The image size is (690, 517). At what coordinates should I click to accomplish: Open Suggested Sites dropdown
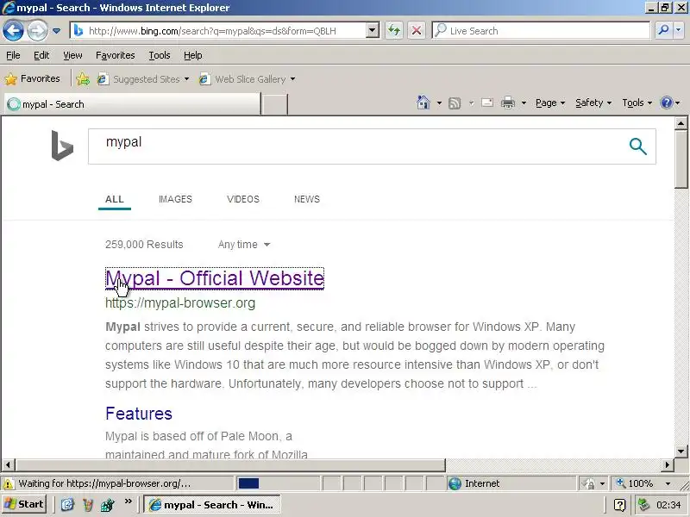[x=143, y=79]
